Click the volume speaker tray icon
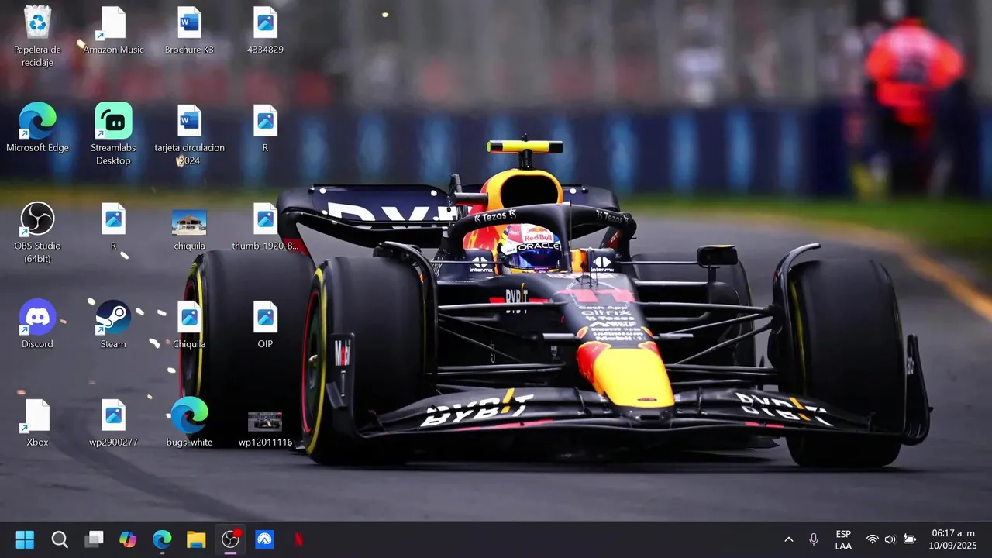The height and width of the screenshot is (558, 992). pos(890,539)
